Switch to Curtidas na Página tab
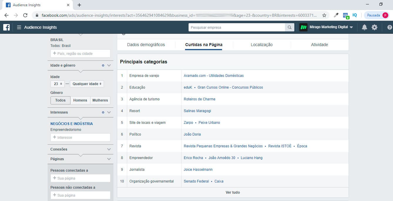The height and width of the screenshot is (201, 393). 204,45
